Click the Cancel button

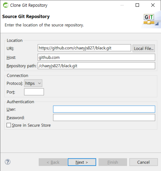(x=143, y=162)
